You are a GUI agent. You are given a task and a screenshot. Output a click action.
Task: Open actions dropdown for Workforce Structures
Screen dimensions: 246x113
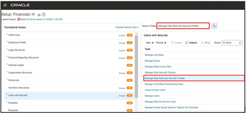point(130,88)
